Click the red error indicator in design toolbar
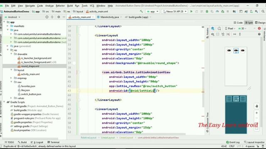The height and width of the screenshot is (149, 266). click(259, 29)
